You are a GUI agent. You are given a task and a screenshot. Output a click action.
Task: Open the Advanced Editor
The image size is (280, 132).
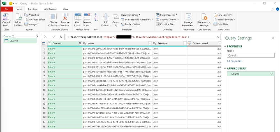tap(35, 20)
